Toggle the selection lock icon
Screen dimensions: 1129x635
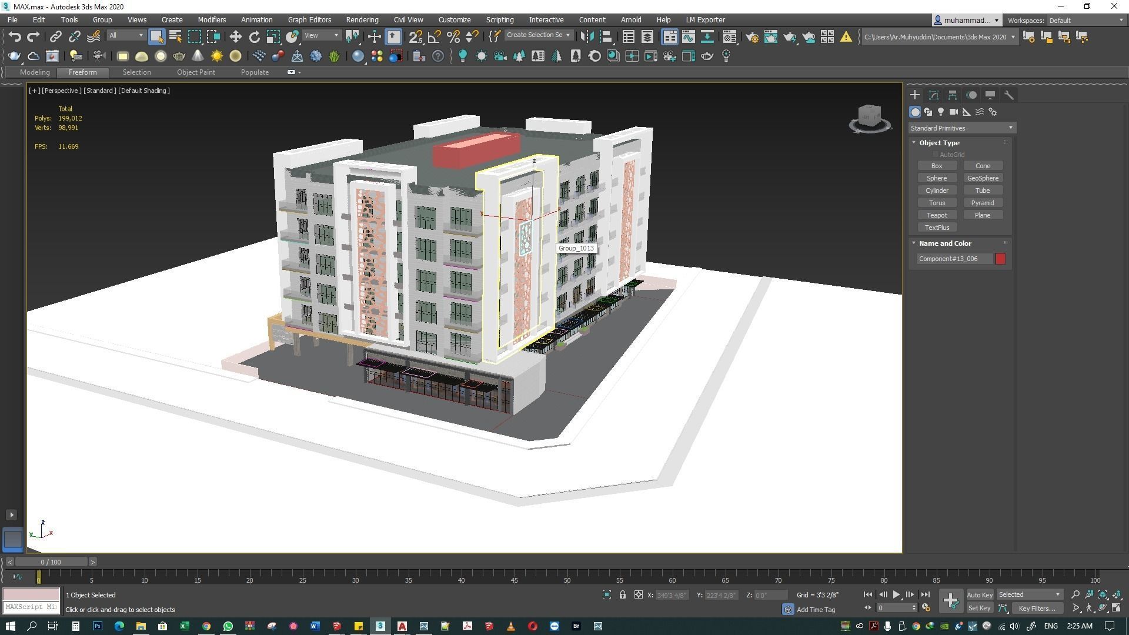622,595
